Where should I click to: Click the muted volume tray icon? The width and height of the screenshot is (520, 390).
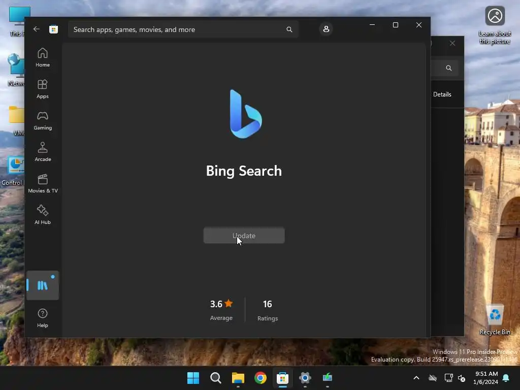(461, 378)
